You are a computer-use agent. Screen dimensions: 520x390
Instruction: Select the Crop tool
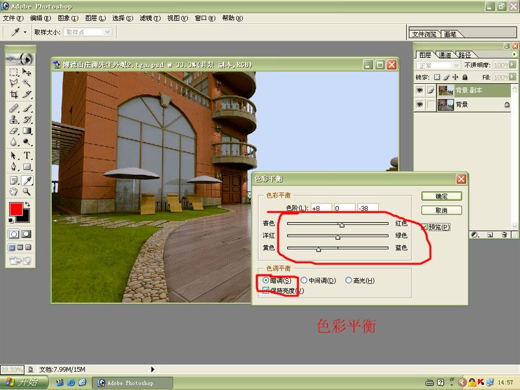[14, 94]
